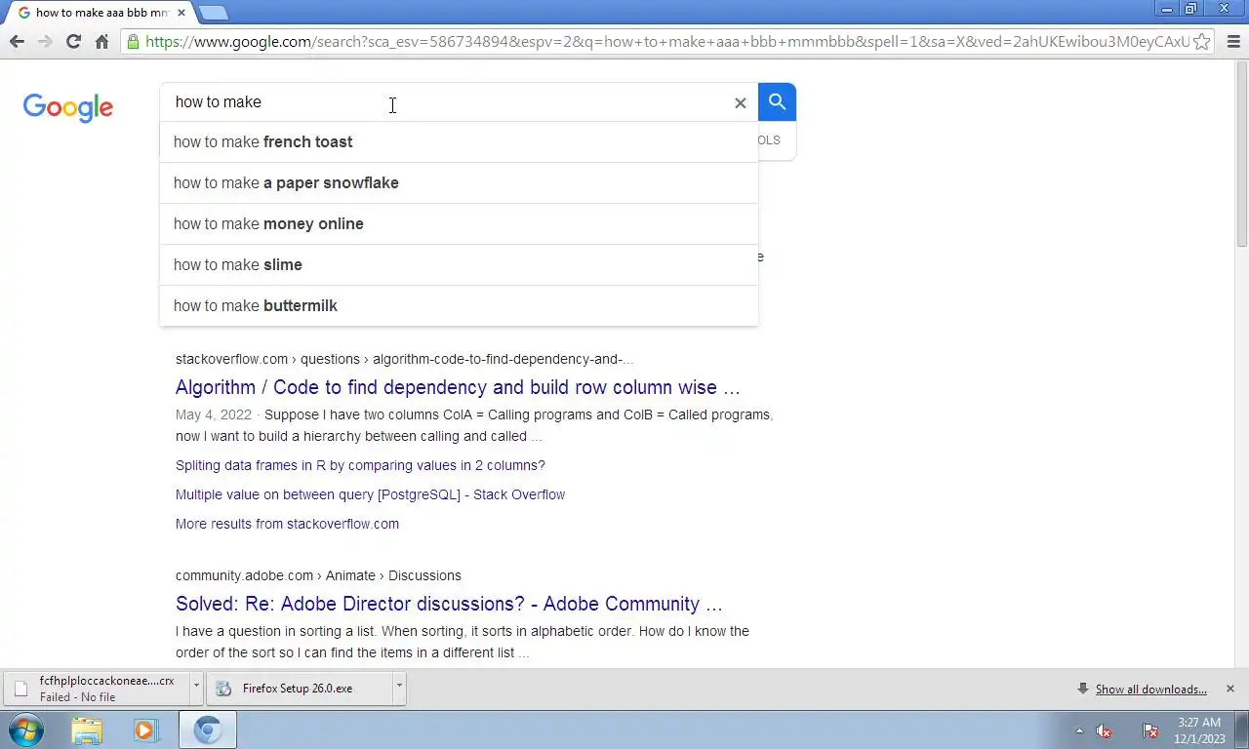Click 'Show all downloads...' link
The height and width of the screenshot is (749, 1249).
pyautogui.click(x=1150, y=690)
